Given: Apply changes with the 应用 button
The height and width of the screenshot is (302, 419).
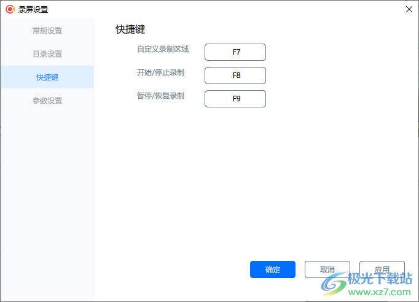Looking at the screenshot, I should tap(382, 269).
